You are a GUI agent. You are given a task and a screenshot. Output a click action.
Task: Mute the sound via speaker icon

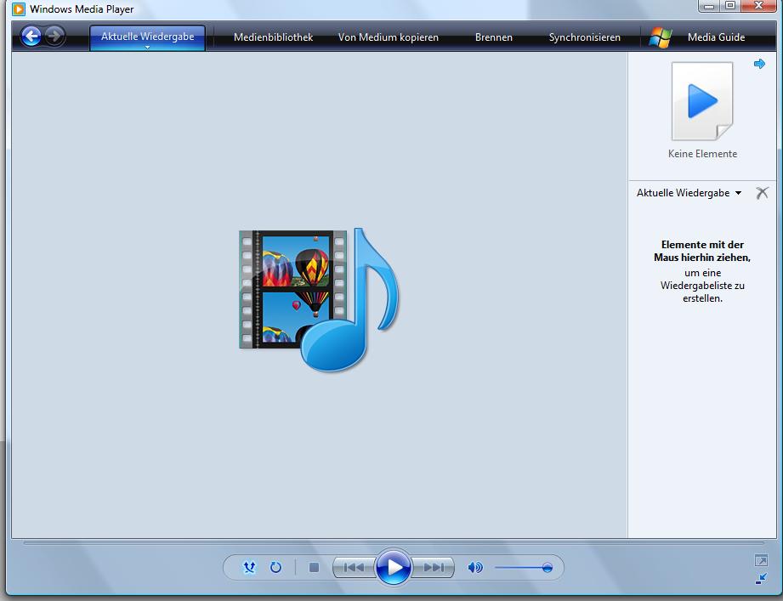pos(475,567)
